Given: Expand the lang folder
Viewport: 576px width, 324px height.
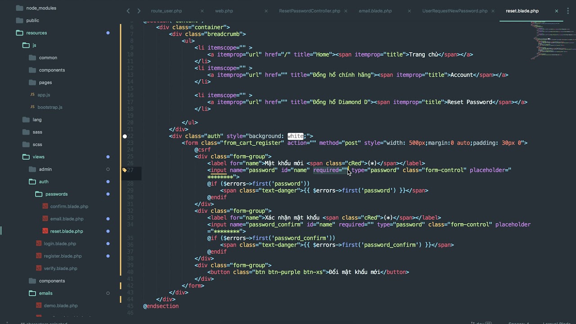Looking at the screenshot, I should pos(26,120).
